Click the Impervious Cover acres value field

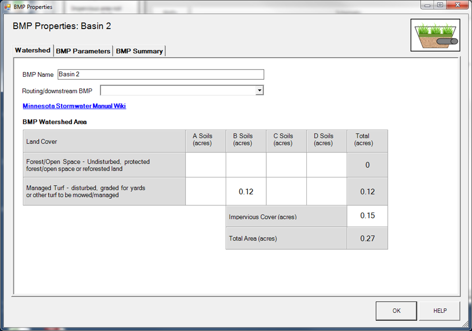tap(367, 216)
